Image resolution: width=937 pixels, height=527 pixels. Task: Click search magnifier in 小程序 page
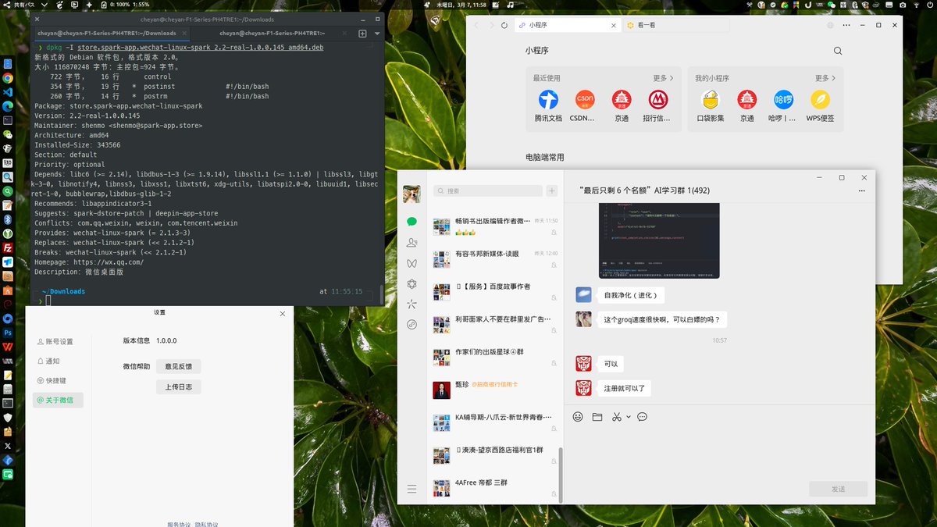[x=838, y=51]
